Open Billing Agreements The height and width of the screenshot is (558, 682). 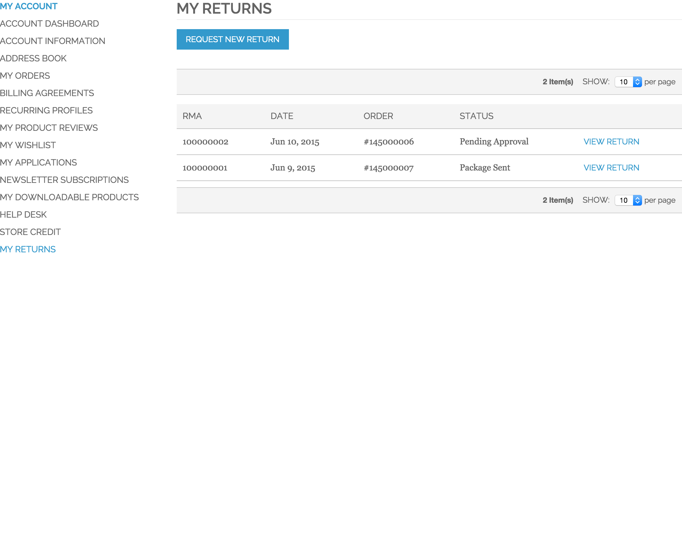pos(47,93)
